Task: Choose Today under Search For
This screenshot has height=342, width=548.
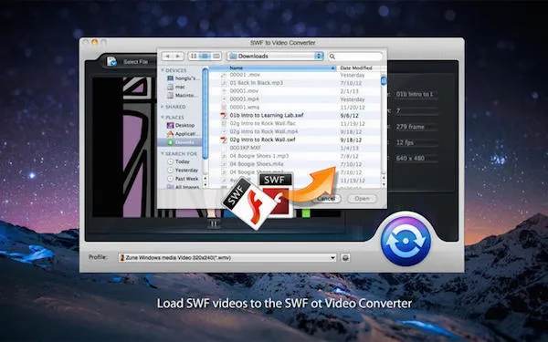Action: click(179, 161)
